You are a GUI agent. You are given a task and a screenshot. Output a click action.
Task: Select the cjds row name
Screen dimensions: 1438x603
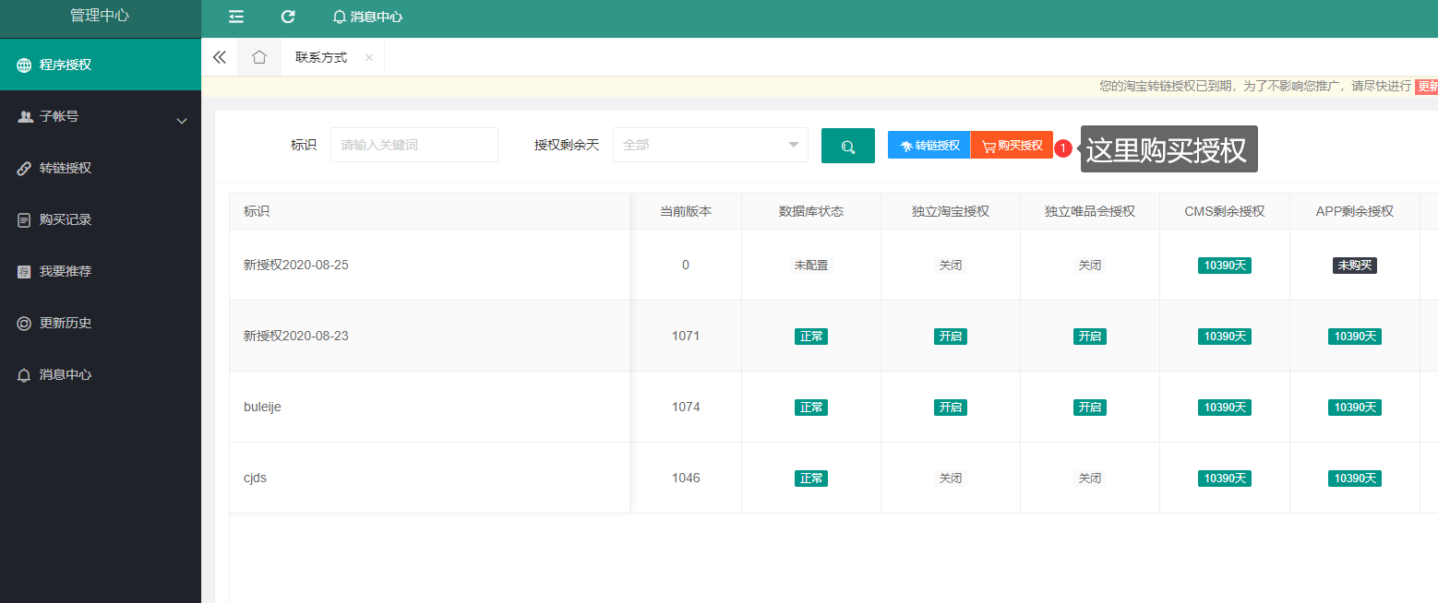[x=255, y=478]
